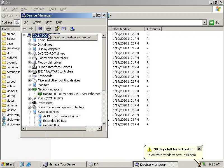
Task: Expand Monitors node
Action: click(x=29, y=85)
